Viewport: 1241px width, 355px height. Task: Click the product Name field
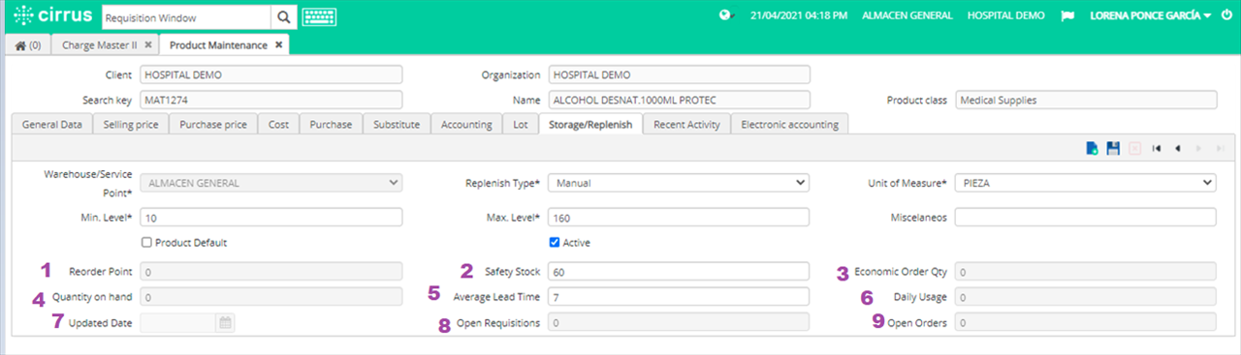coord(678,100)
